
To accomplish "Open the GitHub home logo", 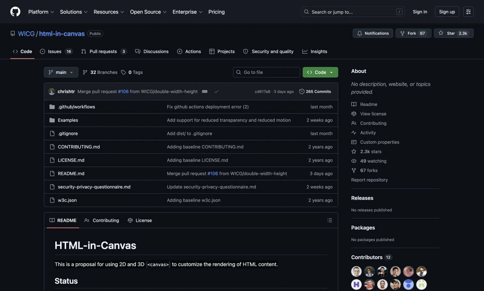I will point(15,12).
